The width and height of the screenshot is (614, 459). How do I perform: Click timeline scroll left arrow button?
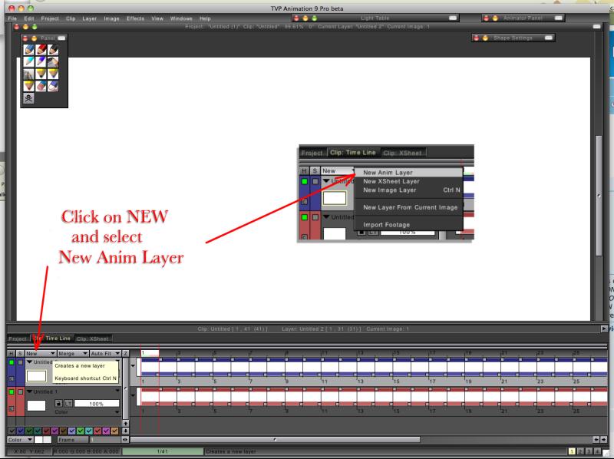click(596, 439)
